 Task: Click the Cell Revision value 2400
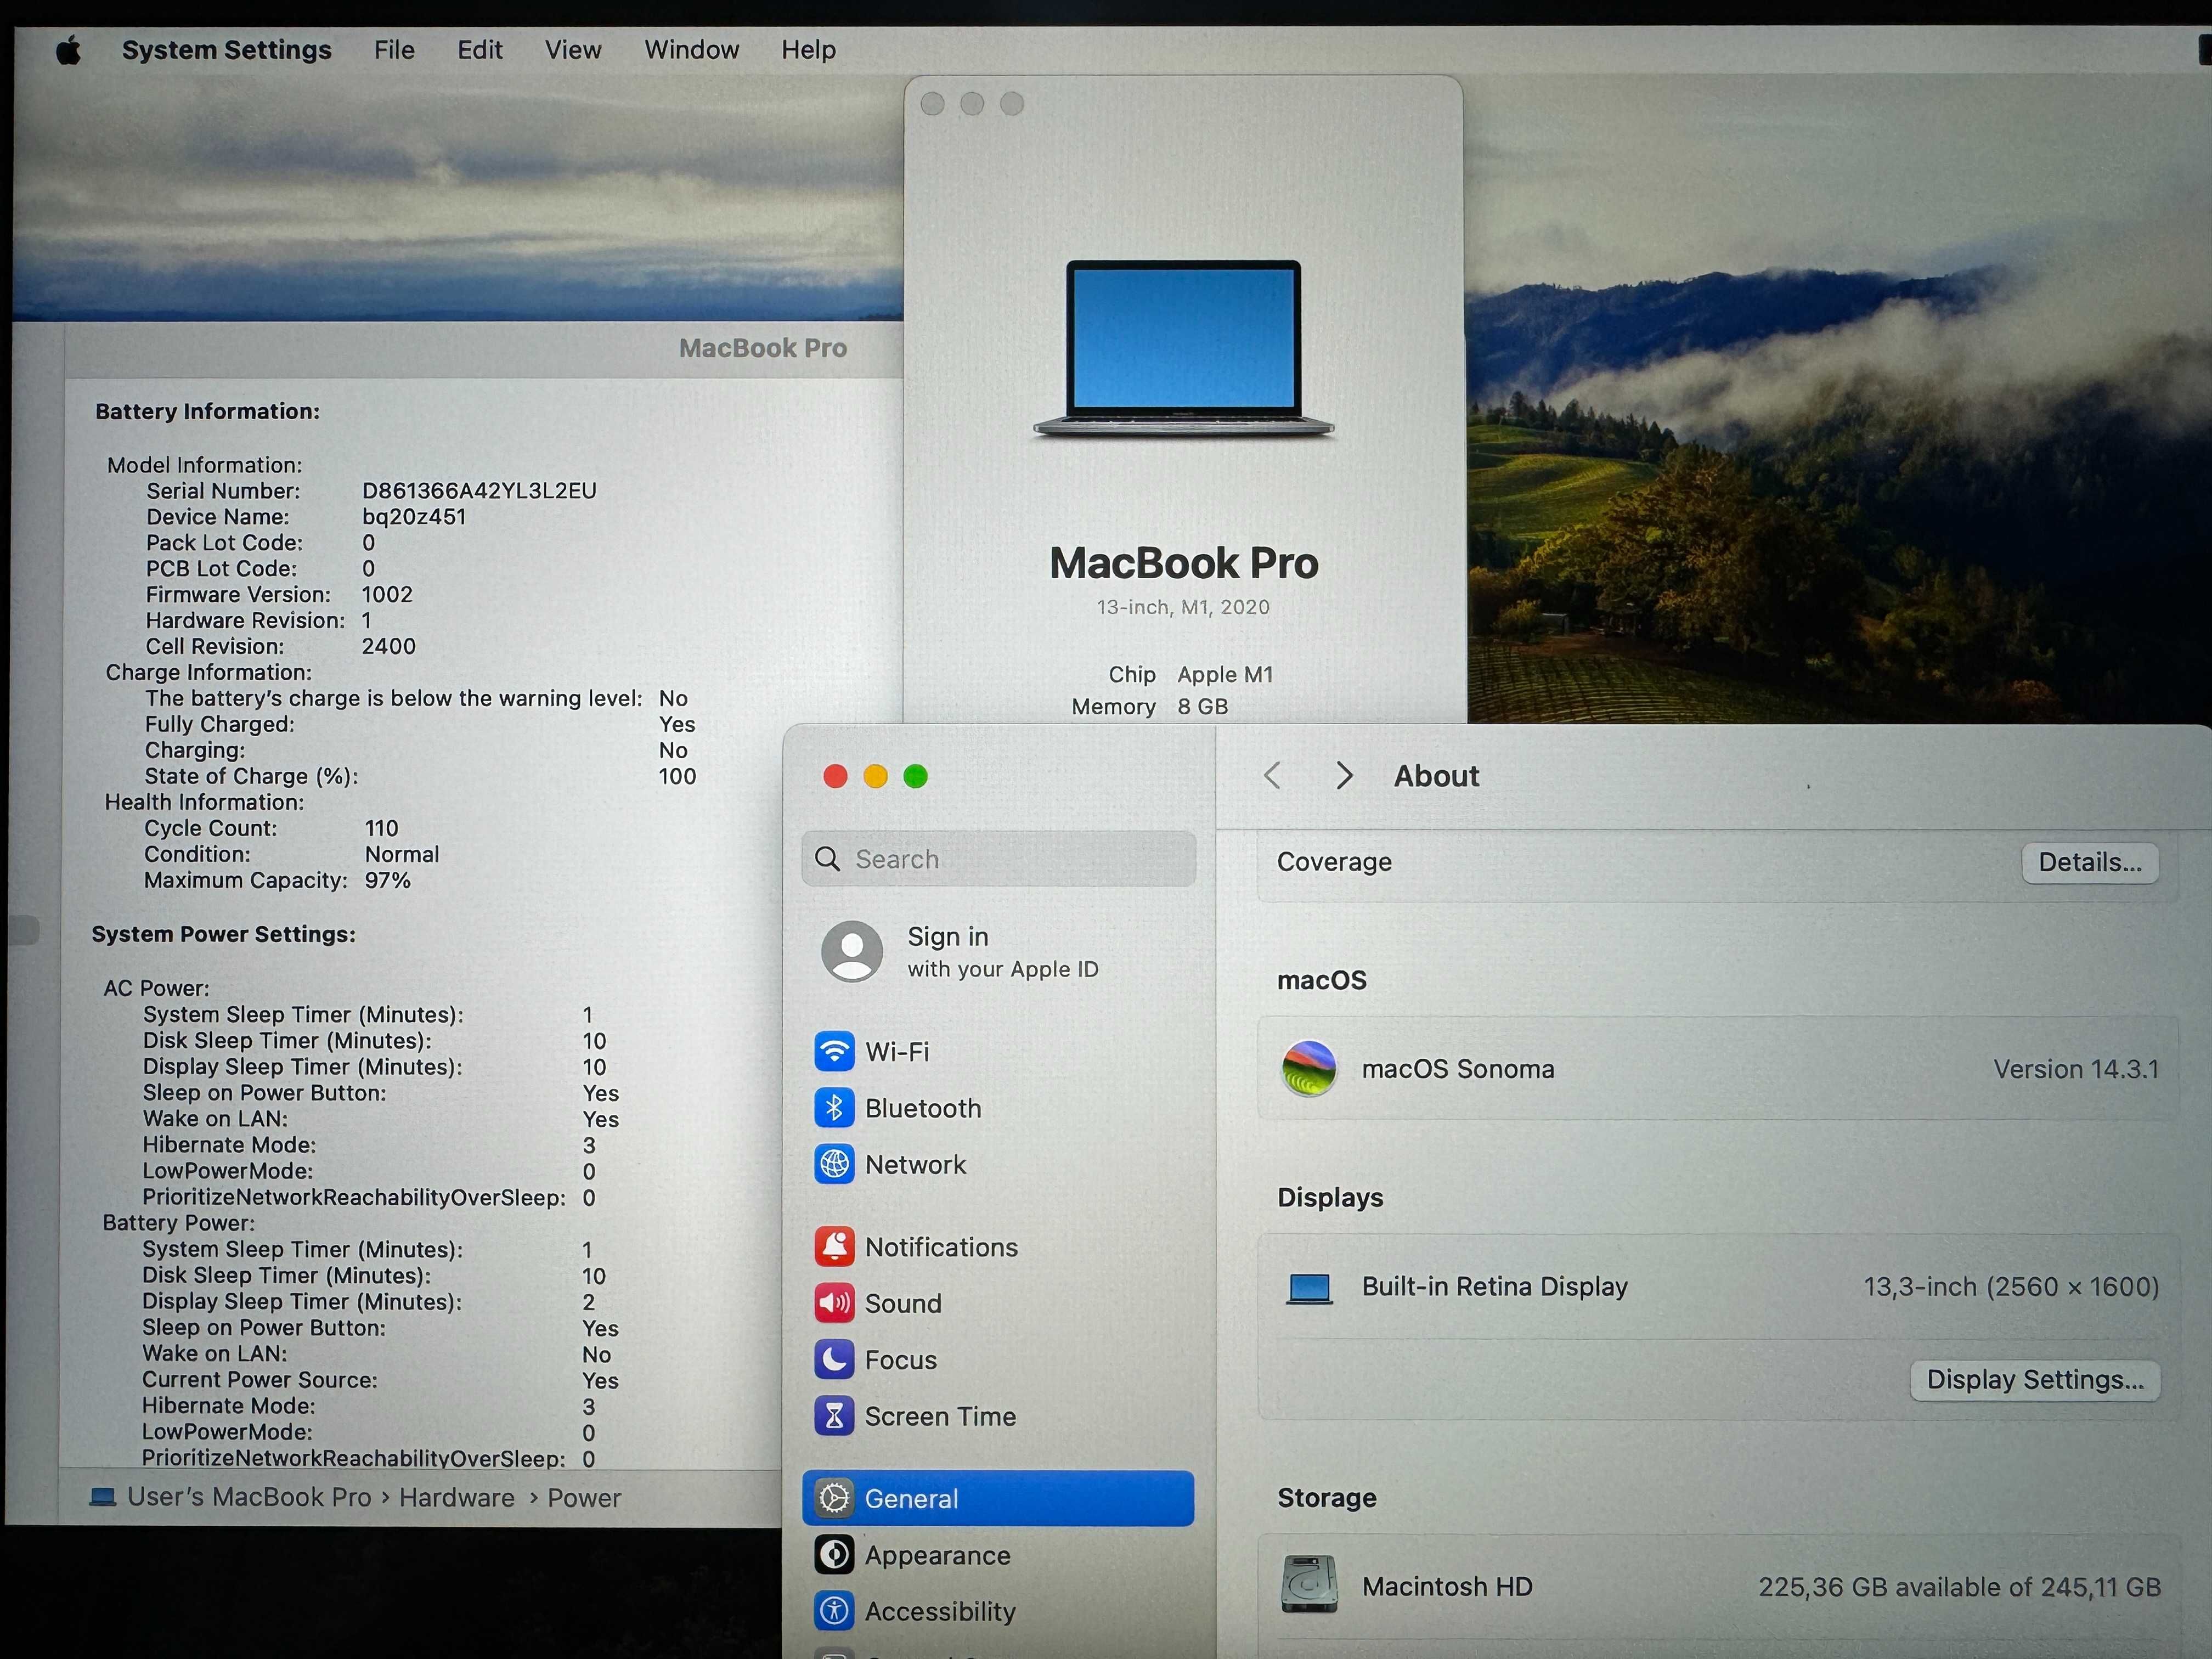(x=388, y=646)
